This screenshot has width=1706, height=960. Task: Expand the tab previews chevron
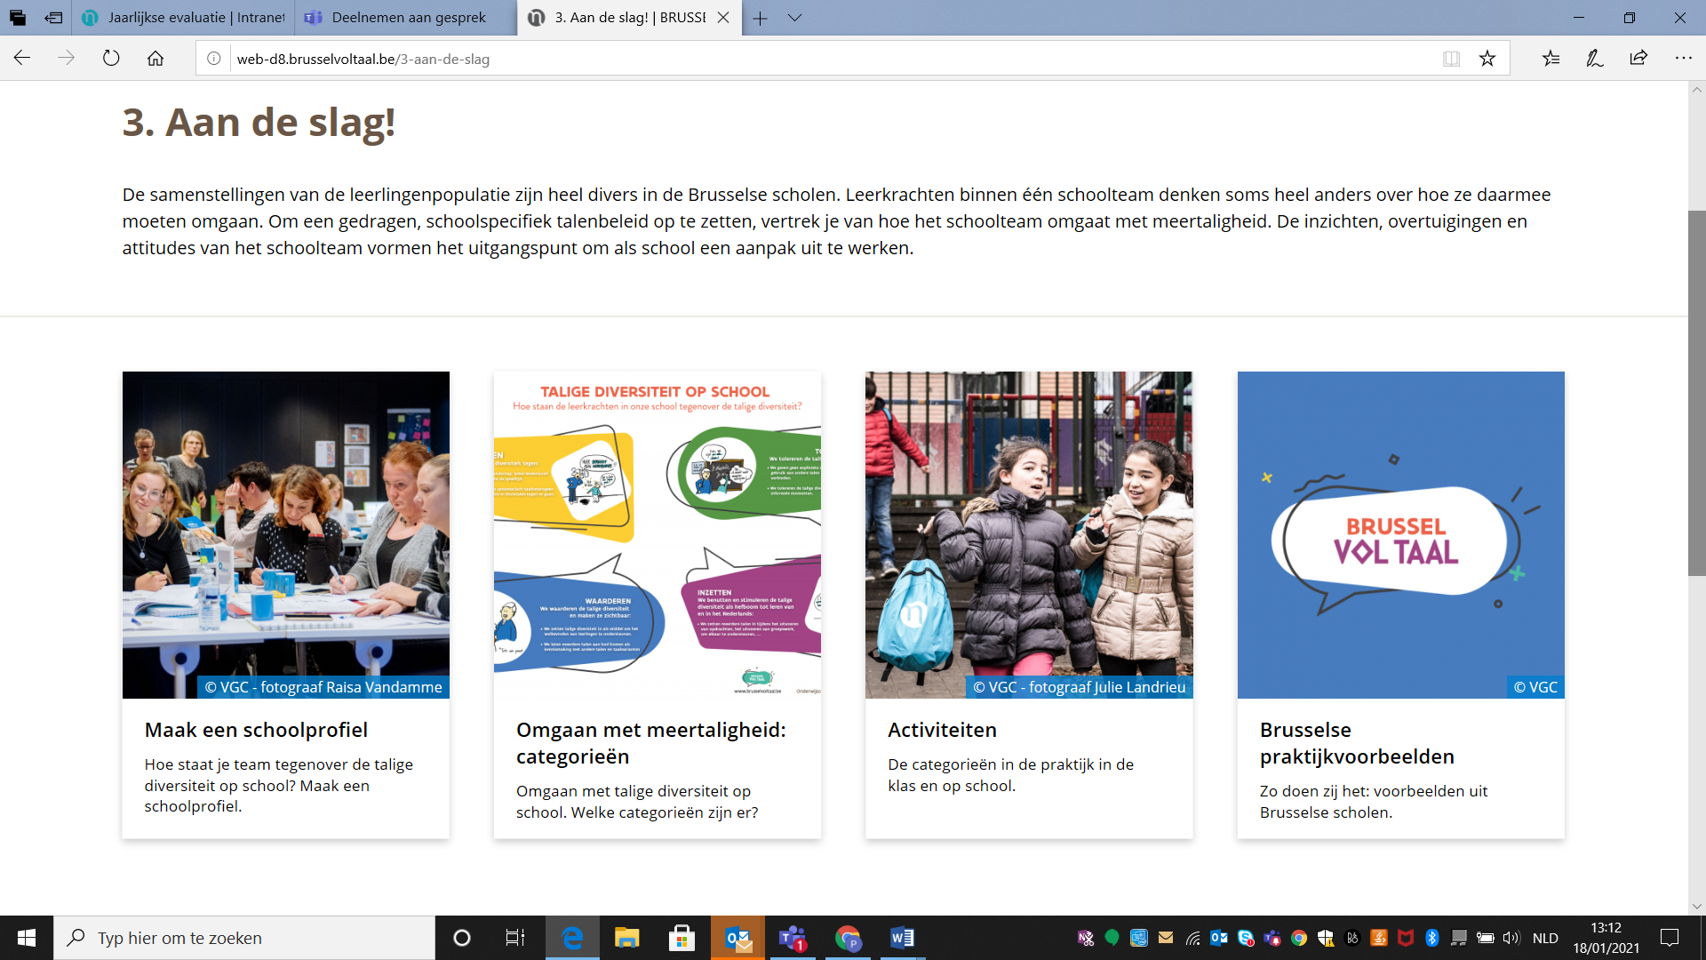coord(794,18)
